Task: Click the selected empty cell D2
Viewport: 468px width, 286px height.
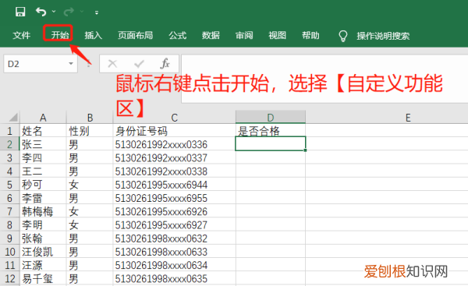Action: (271, 143)
